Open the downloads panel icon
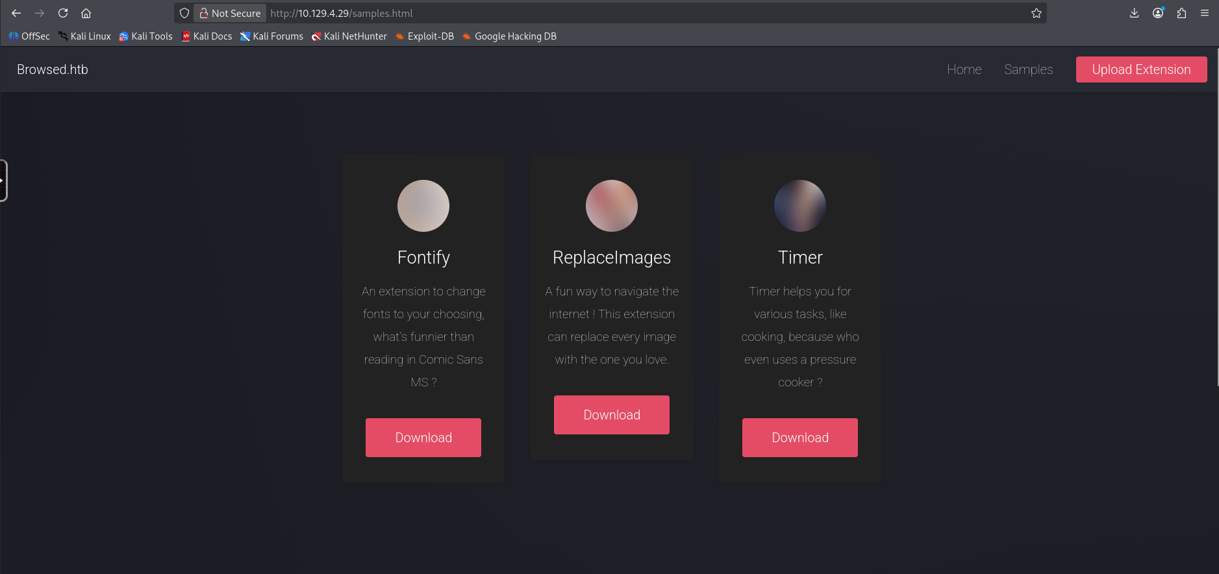 [1135, 13]
